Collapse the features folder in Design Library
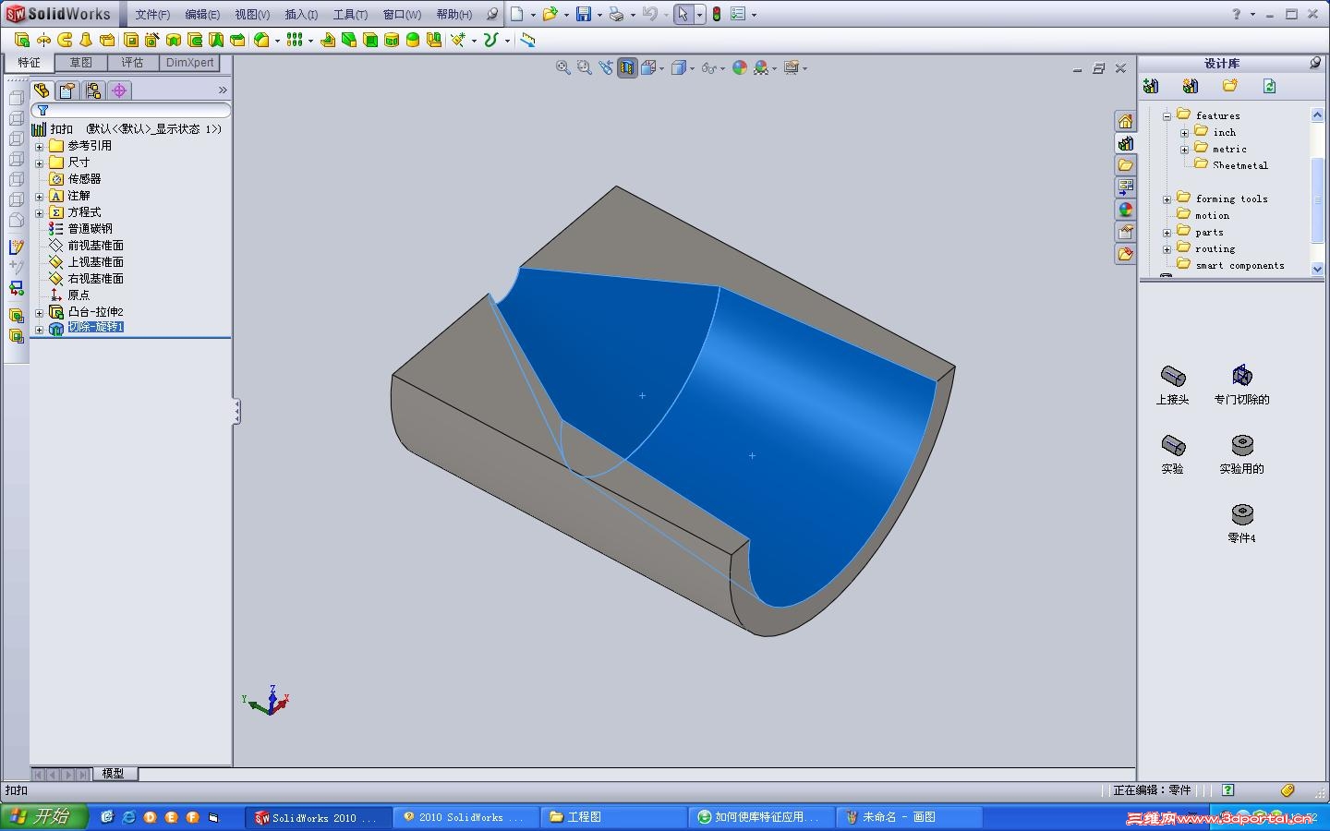Screen dimensions: 1330x831 click(x=1167, y=116)
